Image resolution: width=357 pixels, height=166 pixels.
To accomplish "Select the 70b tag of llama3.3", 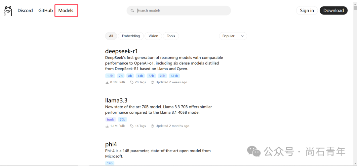I will (x=123, y=120).
